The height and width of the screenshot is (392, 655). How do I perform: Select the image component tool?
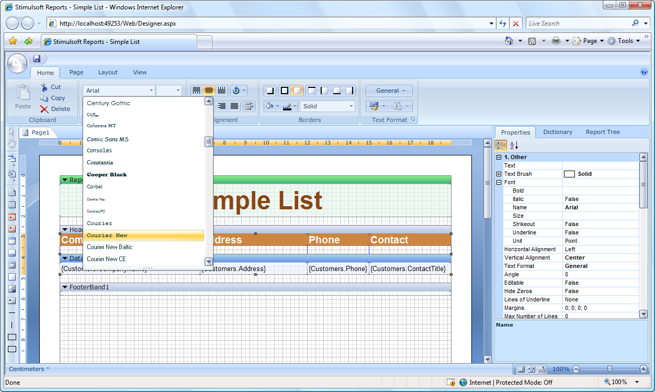coord(12,288)
